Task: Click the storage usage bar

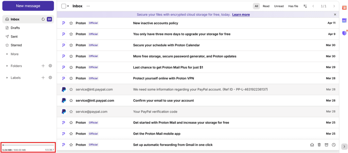Action: tap(28, 145)
